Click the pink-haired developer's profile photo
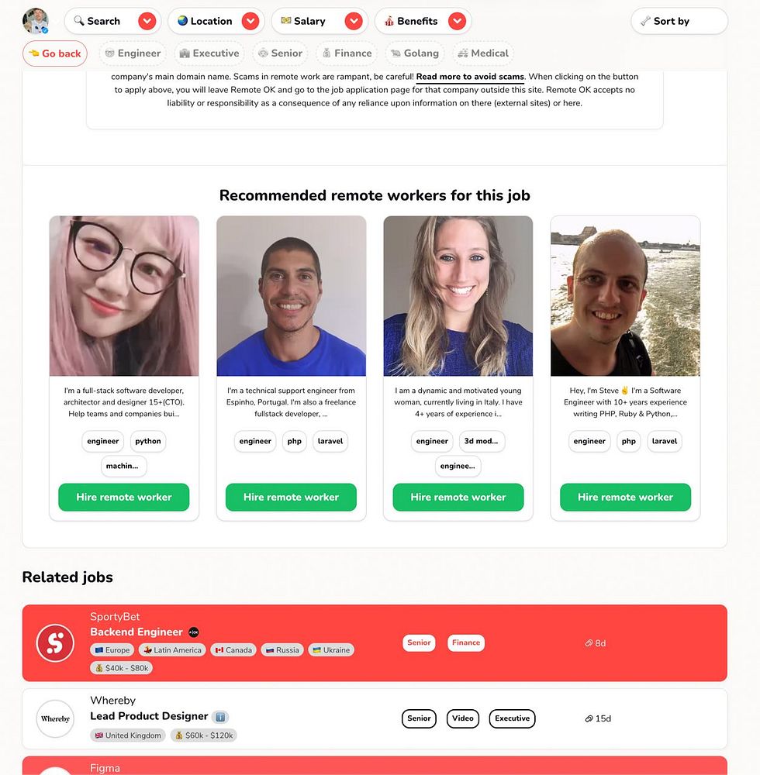 pos(124,296)
